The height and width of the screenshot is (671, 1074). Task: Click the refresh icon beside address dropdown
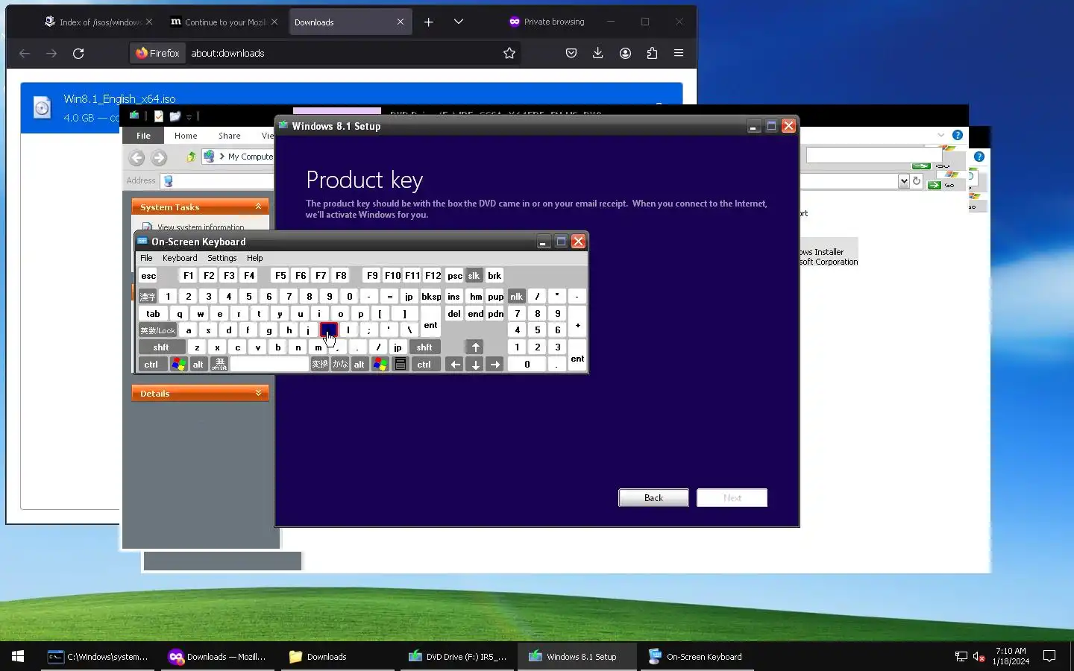pyautogui.click(x=917, y=180)
